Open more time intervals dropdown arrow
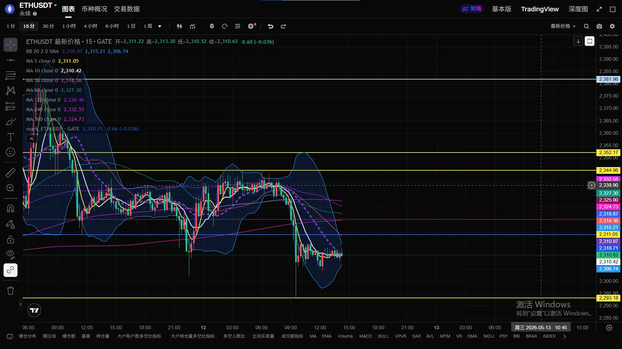622x349 pixels. click(160, 26)
